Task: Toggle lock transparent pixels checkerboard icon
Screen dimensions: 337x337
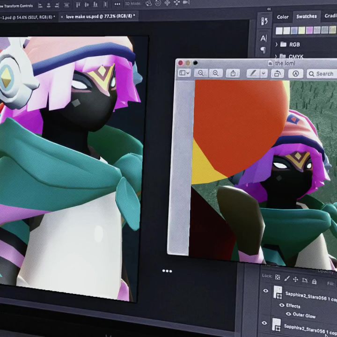Action: (x=278, y=277)
